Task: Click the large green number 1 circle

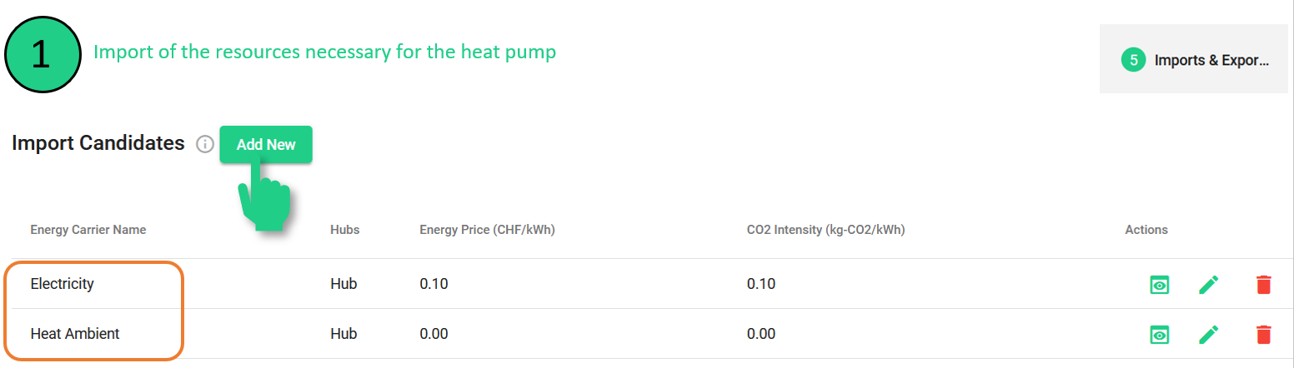Action: click(43, 55)
